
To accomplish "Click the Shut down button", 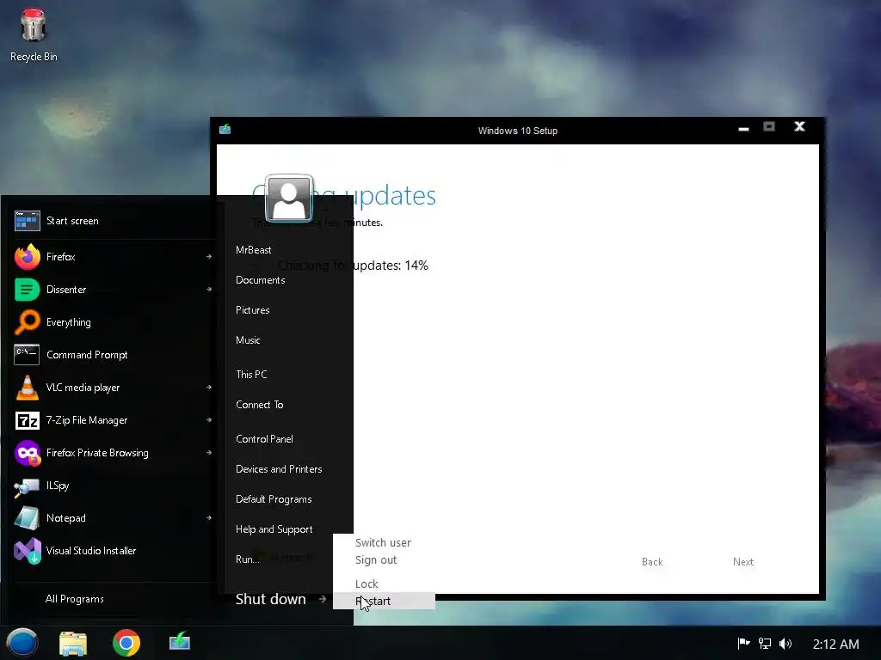I will click(x=271, y=599).
